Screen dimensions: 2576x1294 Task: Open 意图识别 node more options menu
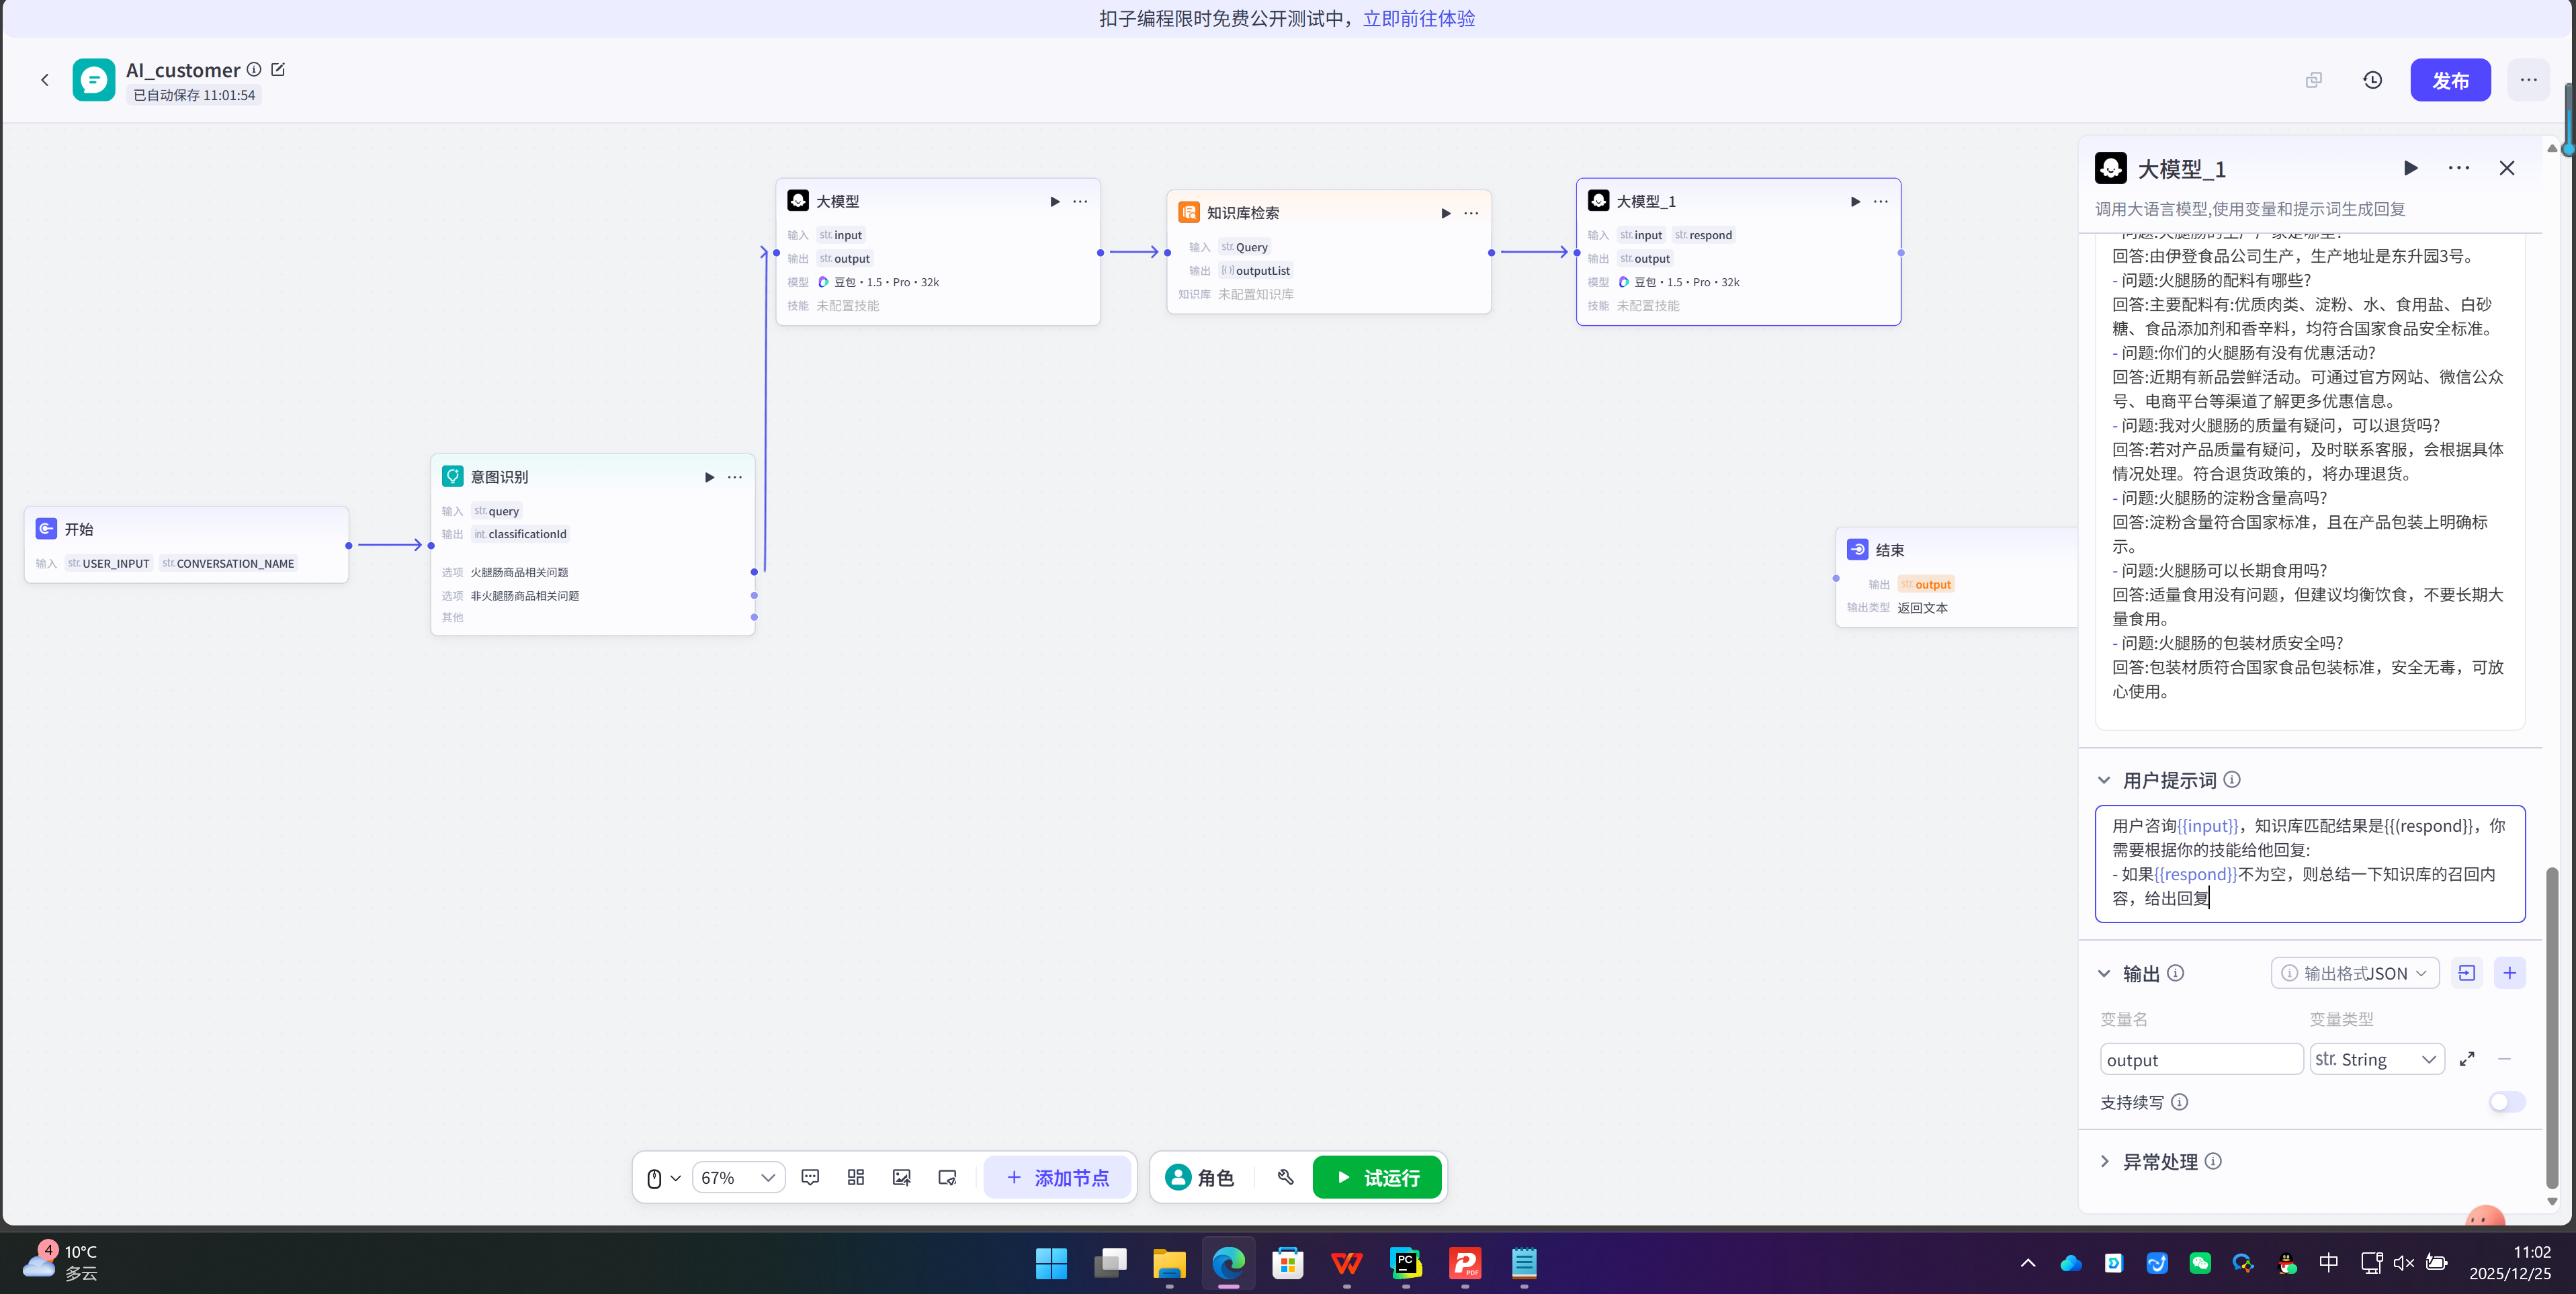pos(735,477)
